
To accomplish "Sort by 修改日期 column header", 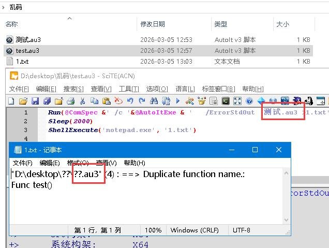I will click(x=153, y=24).
